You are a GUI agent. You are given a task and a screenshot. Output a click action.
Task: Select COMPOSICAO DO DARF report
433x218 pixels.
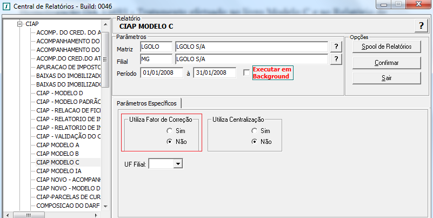coord(68,206)
